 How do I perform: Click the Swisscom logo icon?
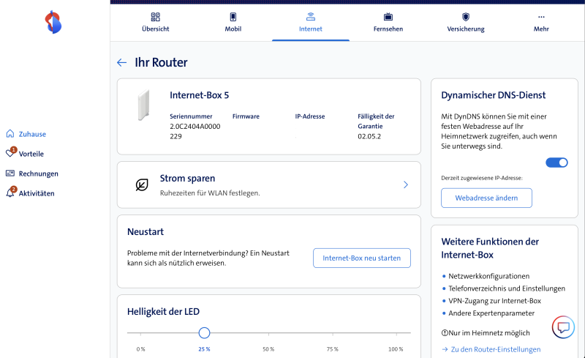pos(53,21)
